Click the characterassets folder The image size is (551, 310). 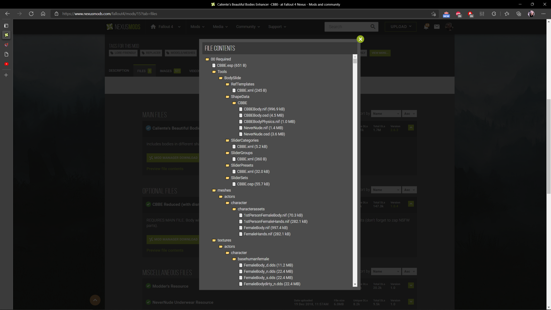249,209
